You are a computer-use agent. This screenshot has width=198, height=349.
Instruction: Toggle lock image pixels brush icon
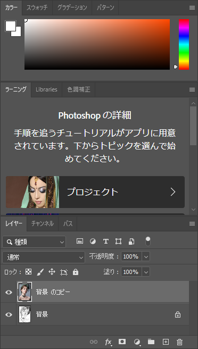(x=40, y=272)
